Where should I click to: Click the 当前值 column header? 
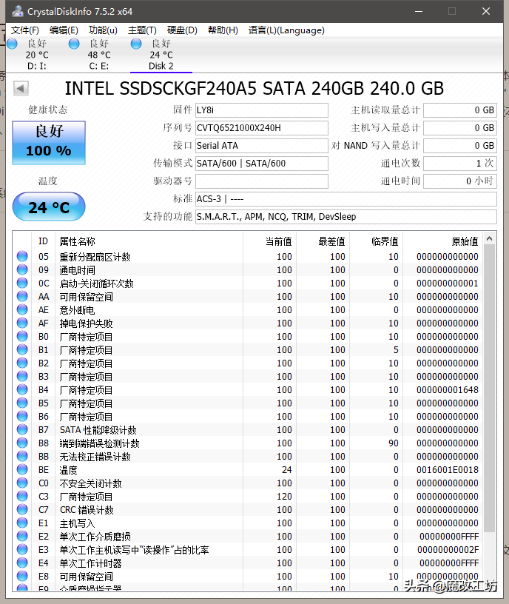point(269,241)
